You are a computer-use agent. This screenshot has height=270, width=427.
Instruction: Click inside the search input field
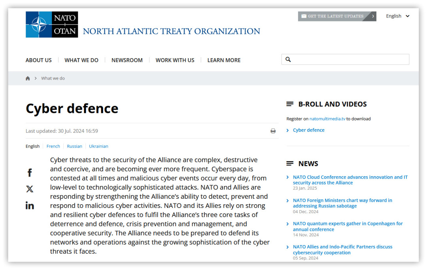point(350,59)
